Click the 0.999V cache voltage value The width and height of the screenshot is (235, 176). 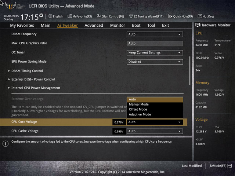(x=119, y=131)
